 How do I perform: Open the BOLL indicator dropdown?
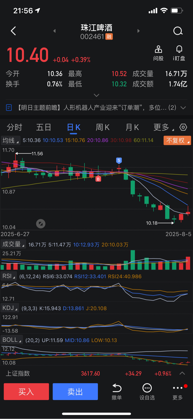(x=12, y=340)
